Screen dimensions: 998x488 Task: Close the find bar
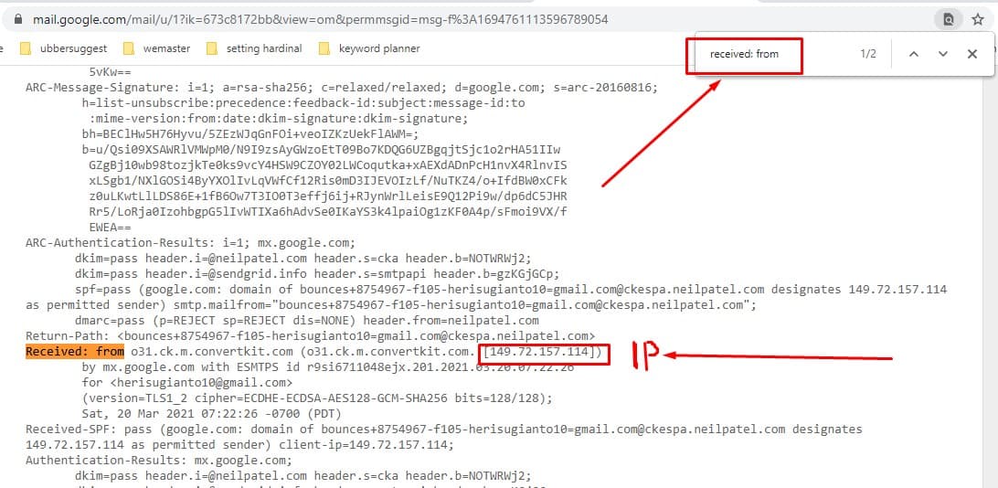click(971, 54)
